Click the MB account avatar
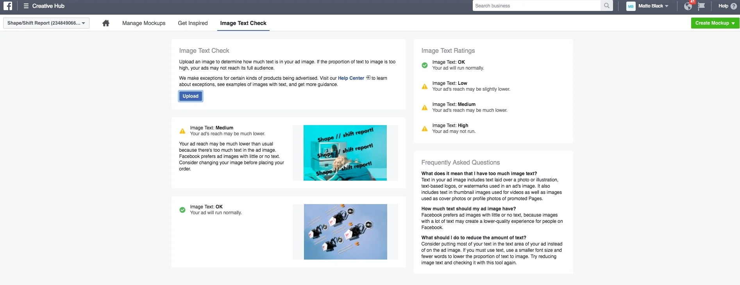 click(631, 6)
